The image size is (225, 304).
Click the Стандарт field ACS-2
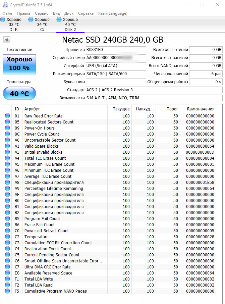coord(154,90)
